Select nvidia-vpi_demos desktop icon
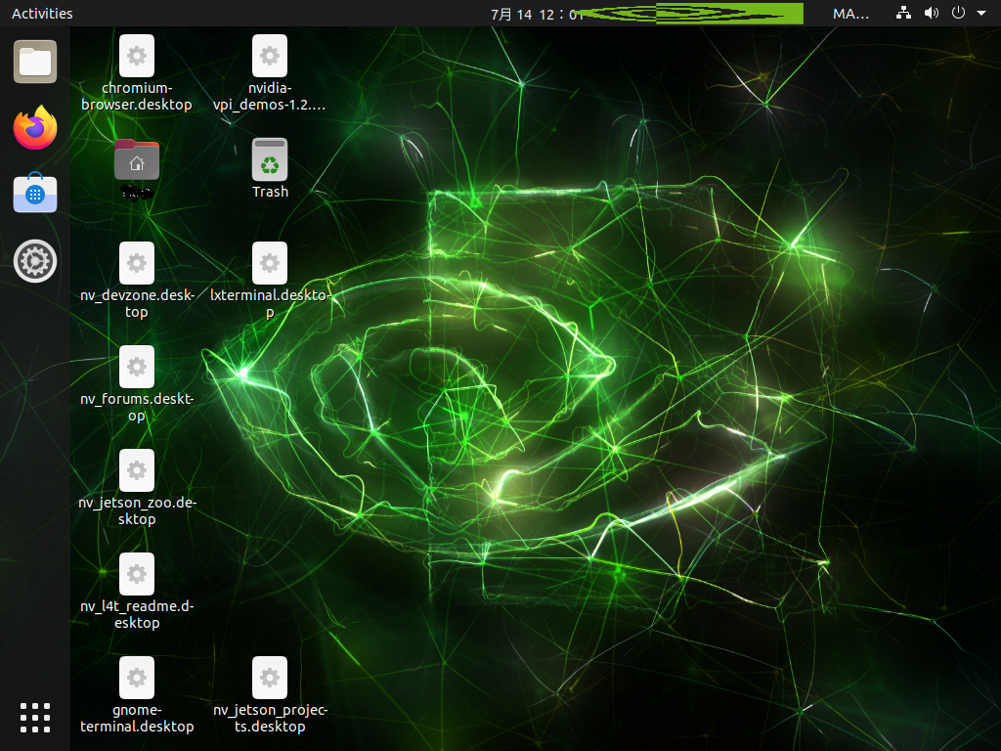The height and width of the screenshot is (751, 1001). tap(270, 56)
